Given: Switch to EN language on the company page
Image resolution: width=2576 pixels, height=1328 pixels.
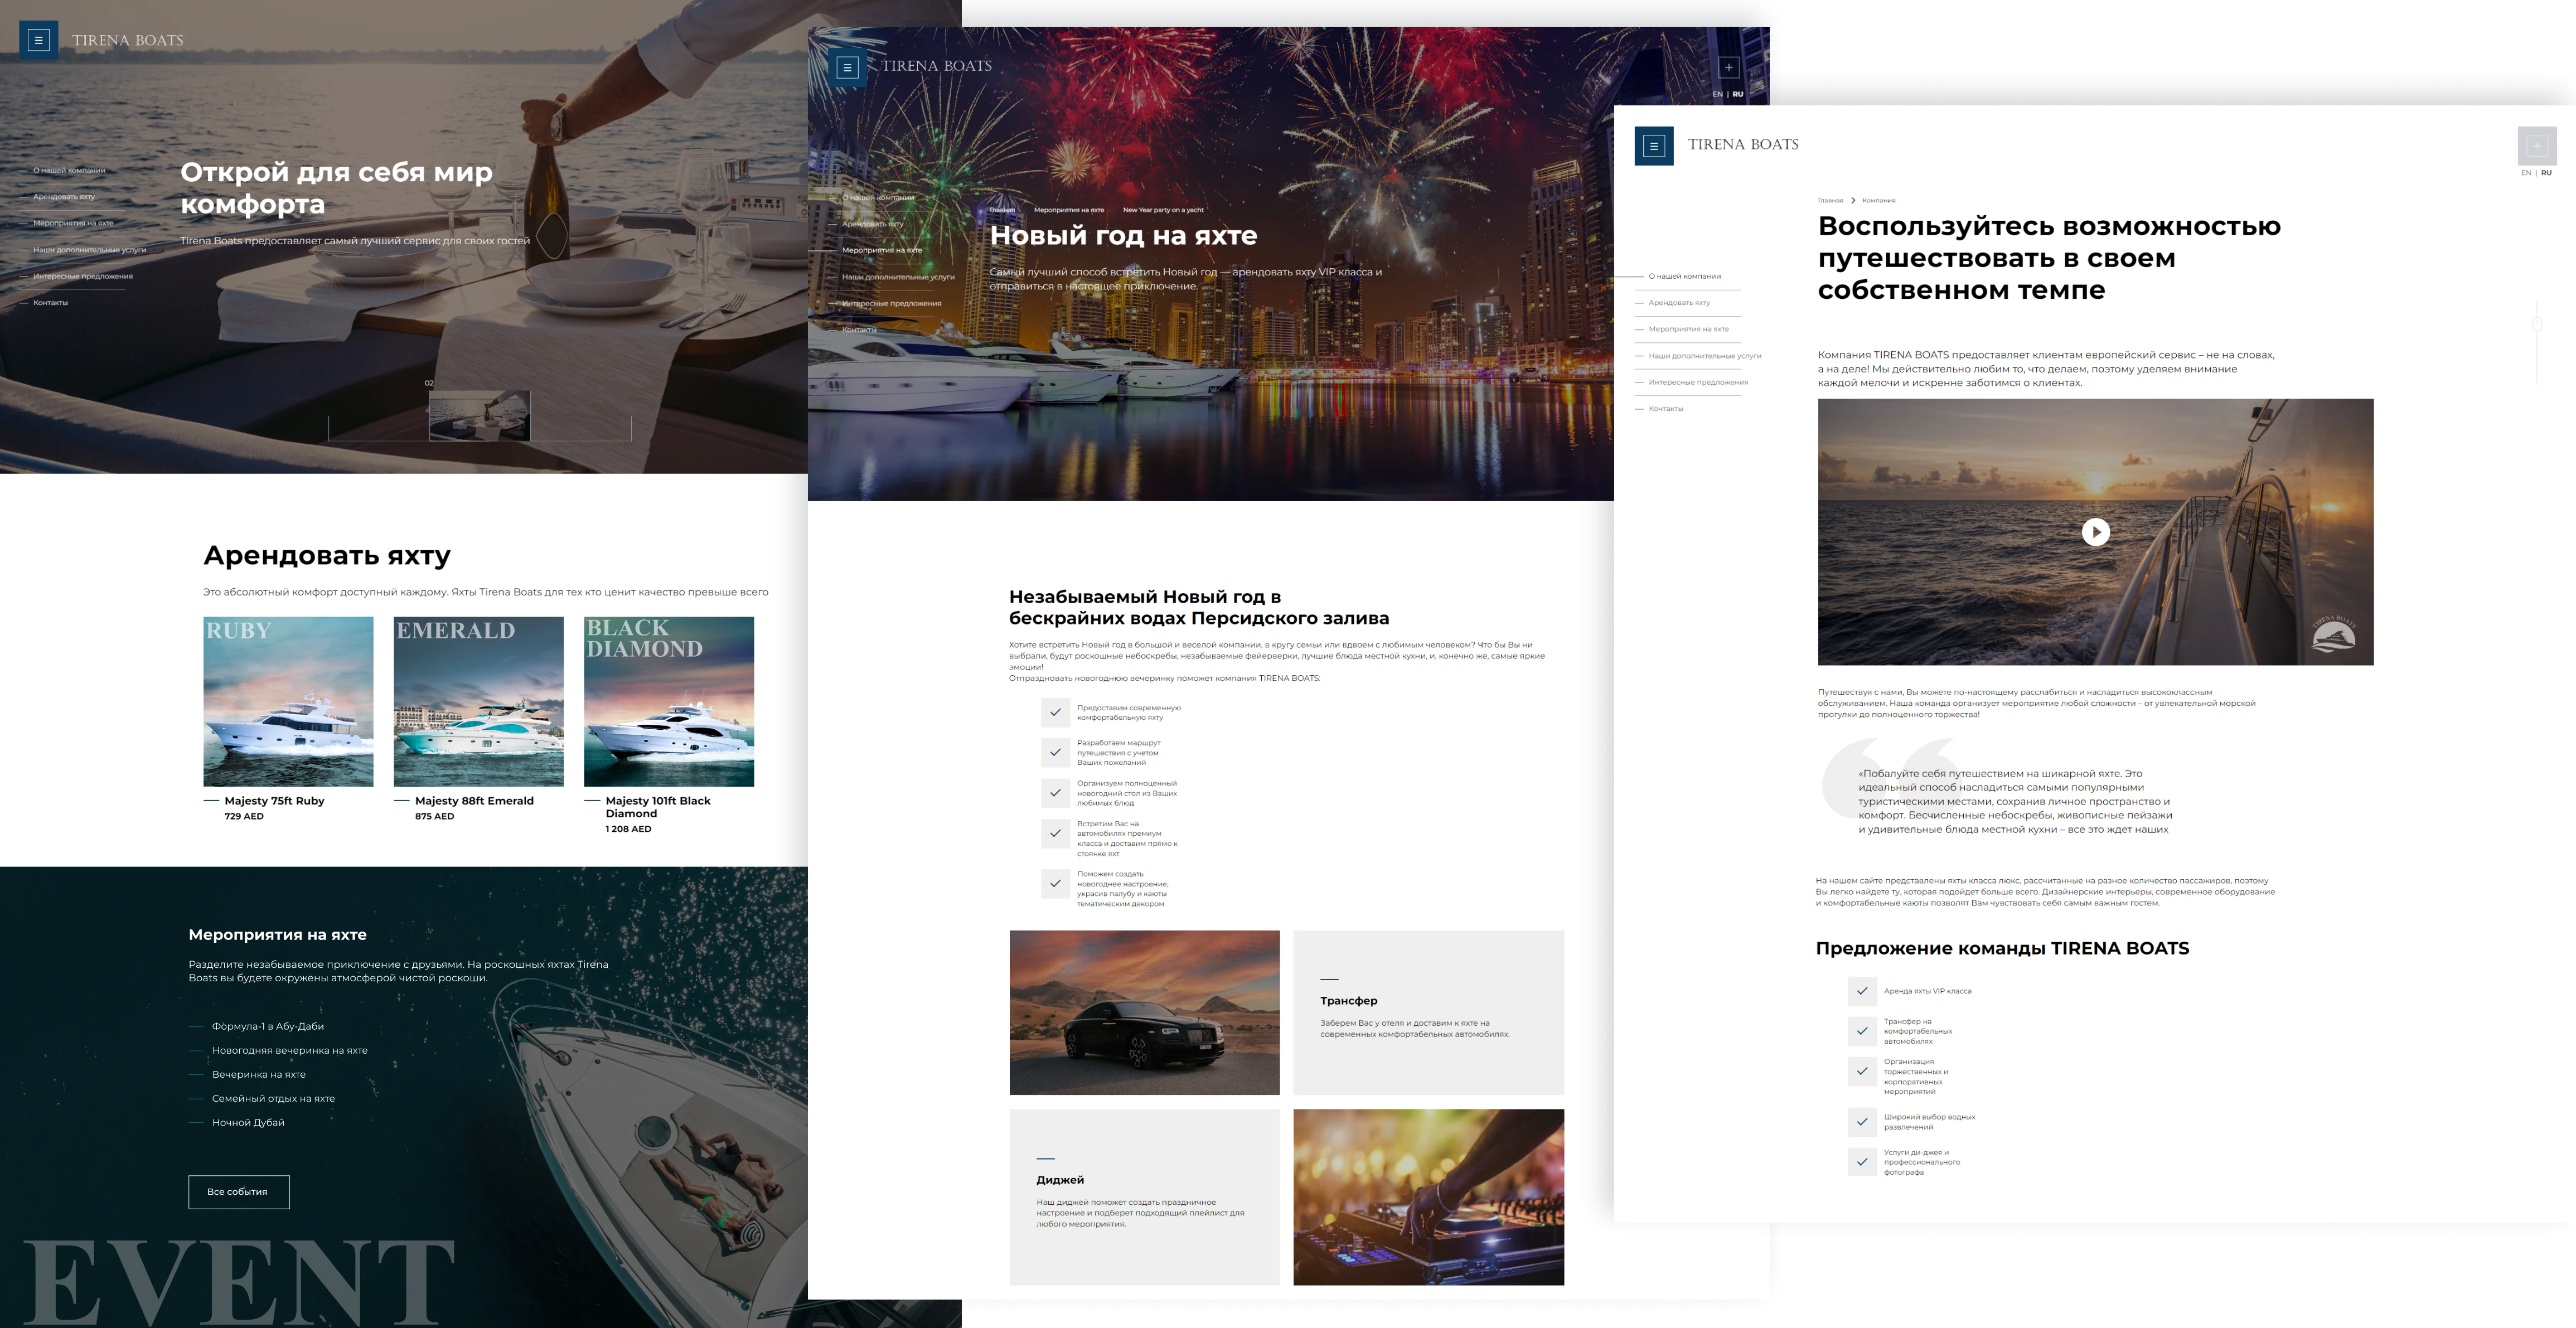Looking at the screenshot, I should 2526,173.
